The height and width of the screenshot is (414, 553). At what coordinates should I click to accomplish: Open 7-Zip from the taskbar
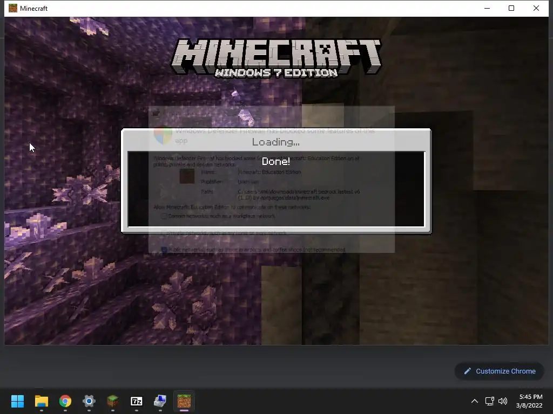(137, 401)
